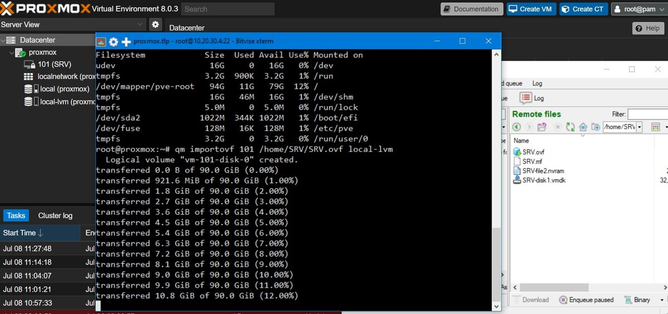
Task: Select SRV.mf in Remote files
Action: 527,161
